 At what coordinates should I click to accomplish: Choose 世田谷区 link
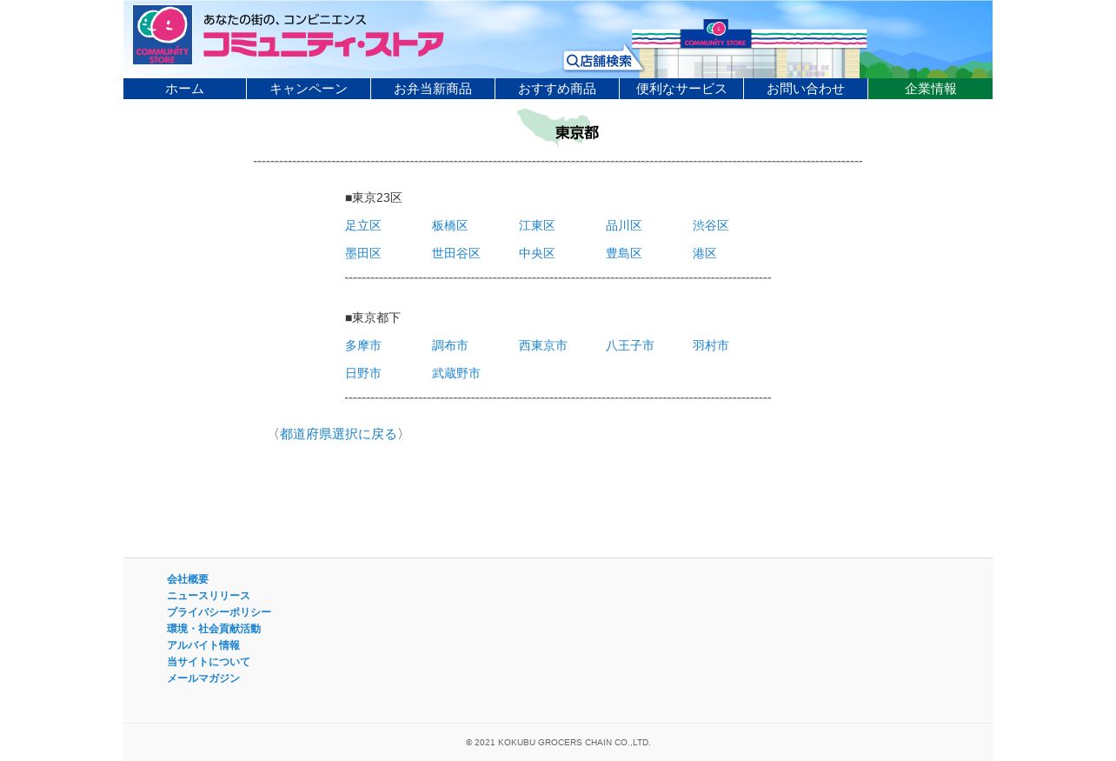(x=456, y=253)
